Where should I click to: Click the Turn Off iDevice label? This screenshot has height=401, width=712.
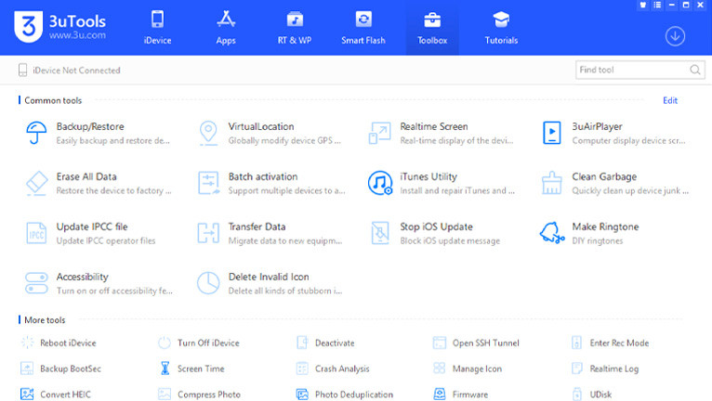(x=208, y=343)
